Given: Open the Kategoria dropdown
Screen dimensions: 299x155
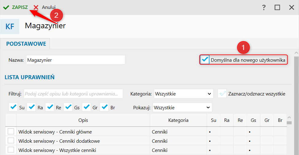Looking at the screenshot, I should tap(183, 94).
